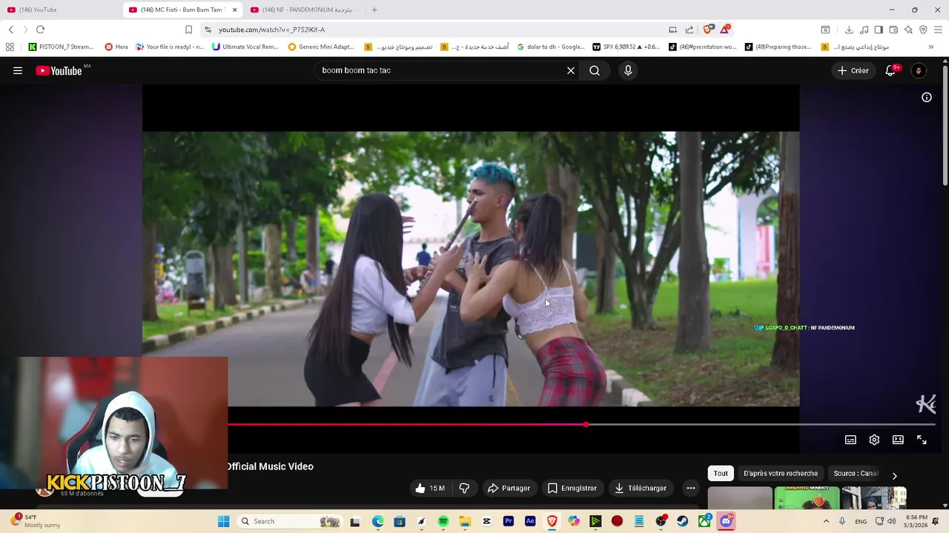Toggle subtitles captions on the player

pyautogui.click(x=850, y=440)
